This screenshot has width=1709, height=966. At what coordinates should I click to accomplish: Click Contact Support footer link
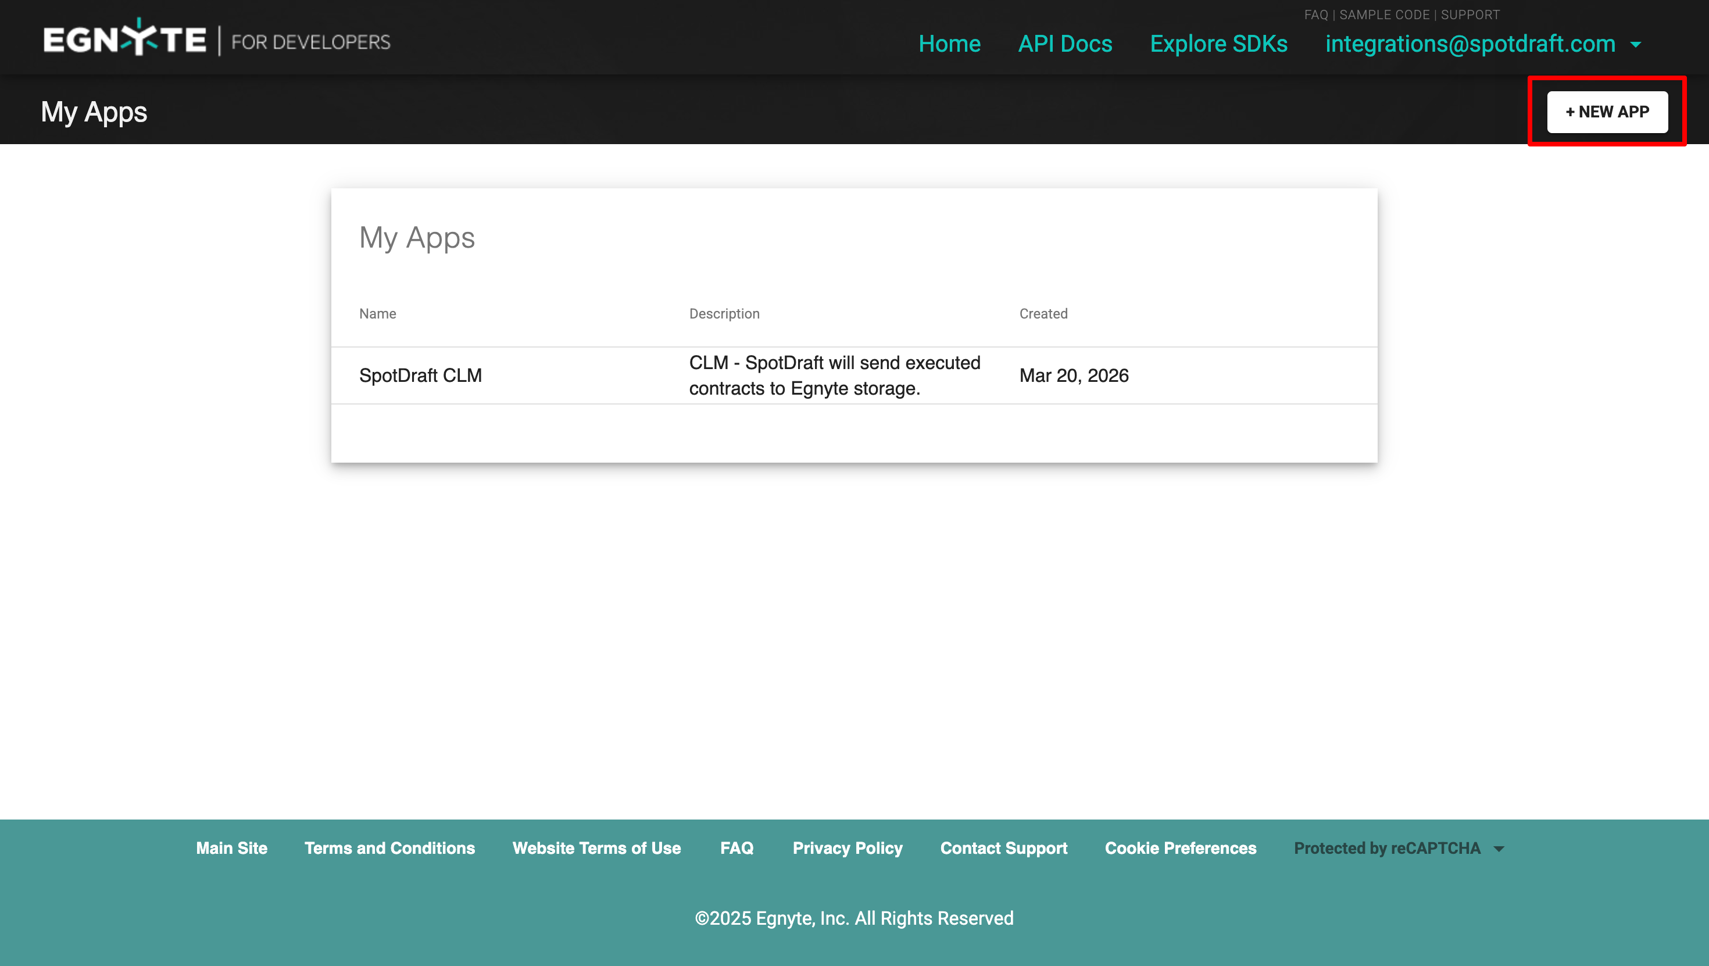pos(1003,848)
